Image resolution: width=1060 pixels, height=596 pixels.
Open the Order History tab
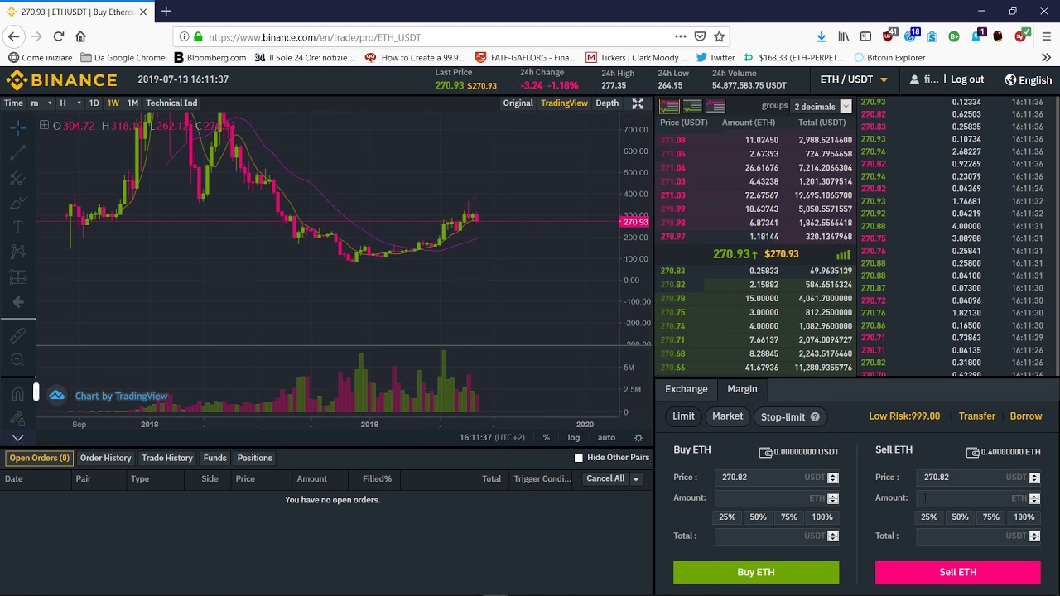point(105,458)
